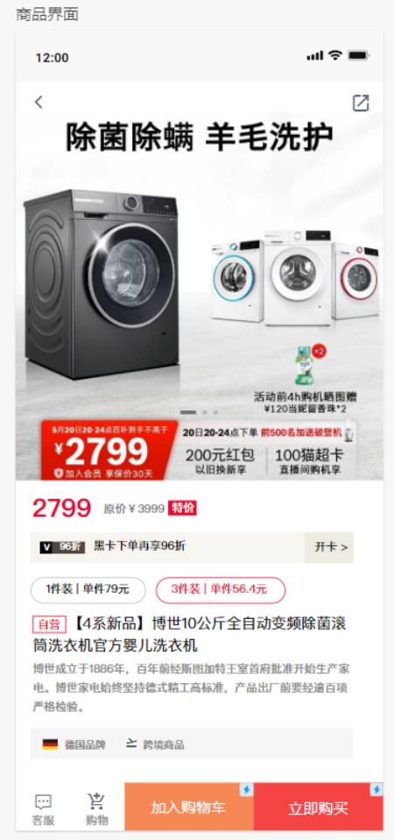
Task: Expand 开卡 > black card offer
Action: click(x=329, y=547)
